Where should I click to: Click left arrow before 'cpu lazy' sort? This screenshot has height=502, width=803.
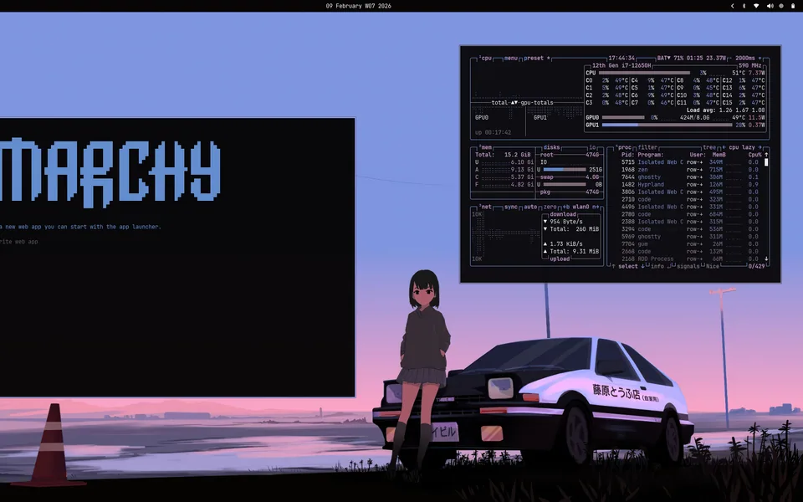point(724,147)
